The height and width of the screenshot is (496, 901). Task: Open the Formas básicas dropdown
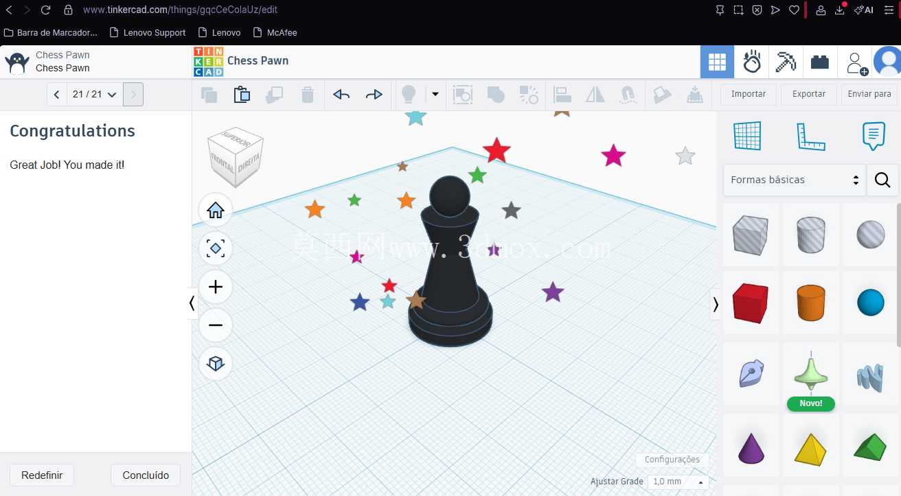(795, 180)
